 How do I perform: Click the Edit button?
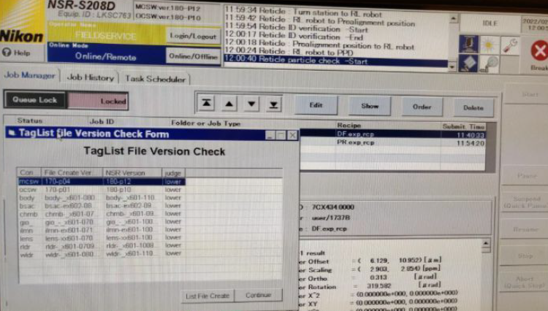(x=316, y=105)
